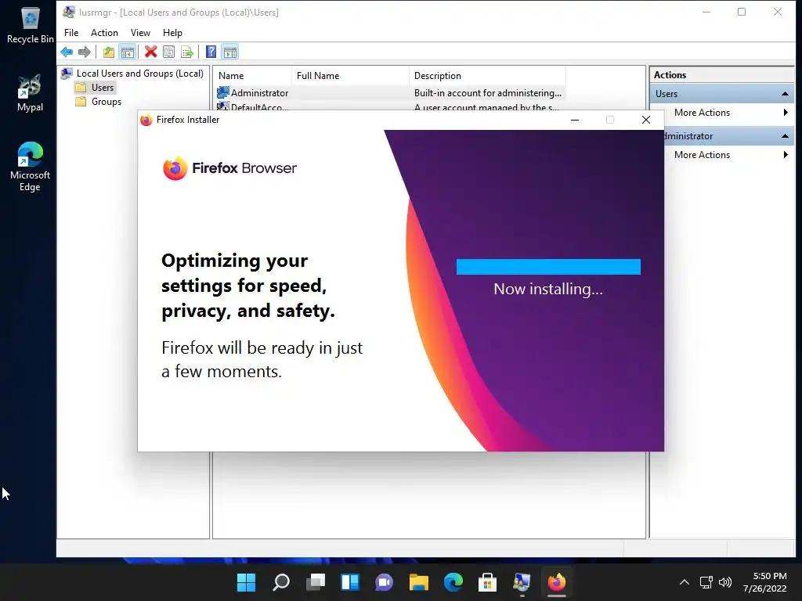Click the red X Delete toolbar icon

(x=150, y=52)
